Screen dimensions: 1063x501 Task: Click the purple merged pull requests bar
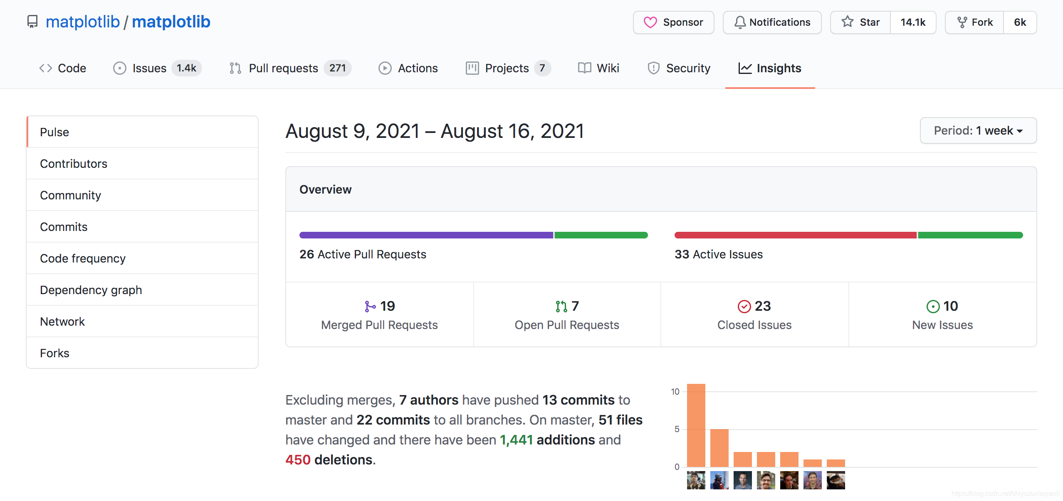[x=426, y=235]
